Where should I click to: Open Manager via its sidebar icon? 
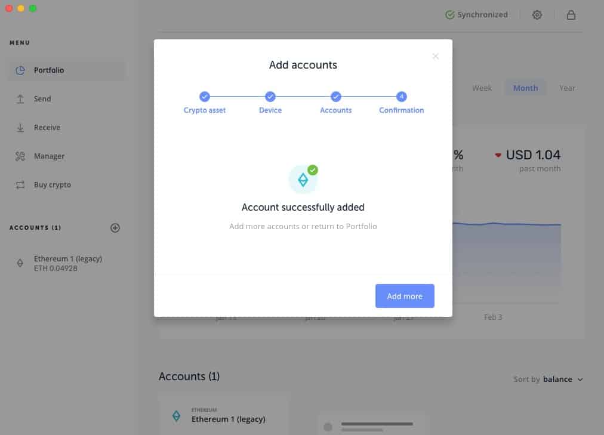(20, 156)
